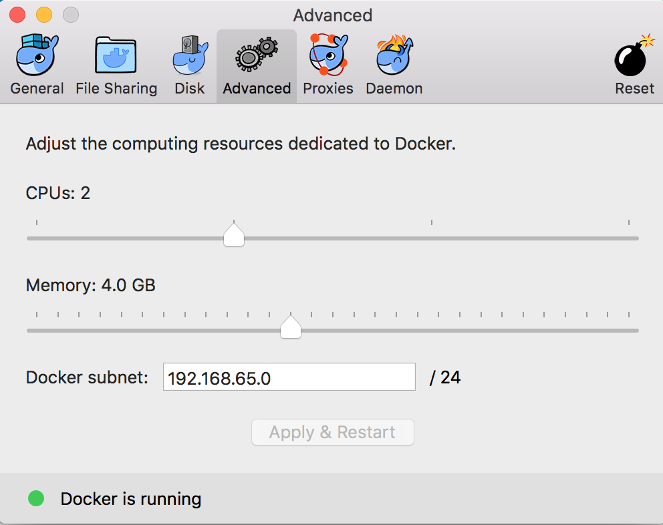Click the CPUs slider handle
Image resolution: width=663 pixels, height=525 pixels.
point(234,235)
